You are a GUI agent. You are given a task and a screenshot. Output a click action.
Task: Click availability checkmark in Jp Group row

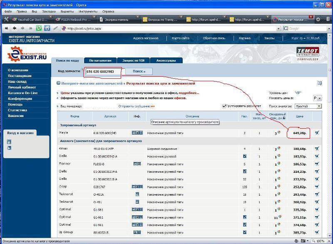tap(244, 232)
